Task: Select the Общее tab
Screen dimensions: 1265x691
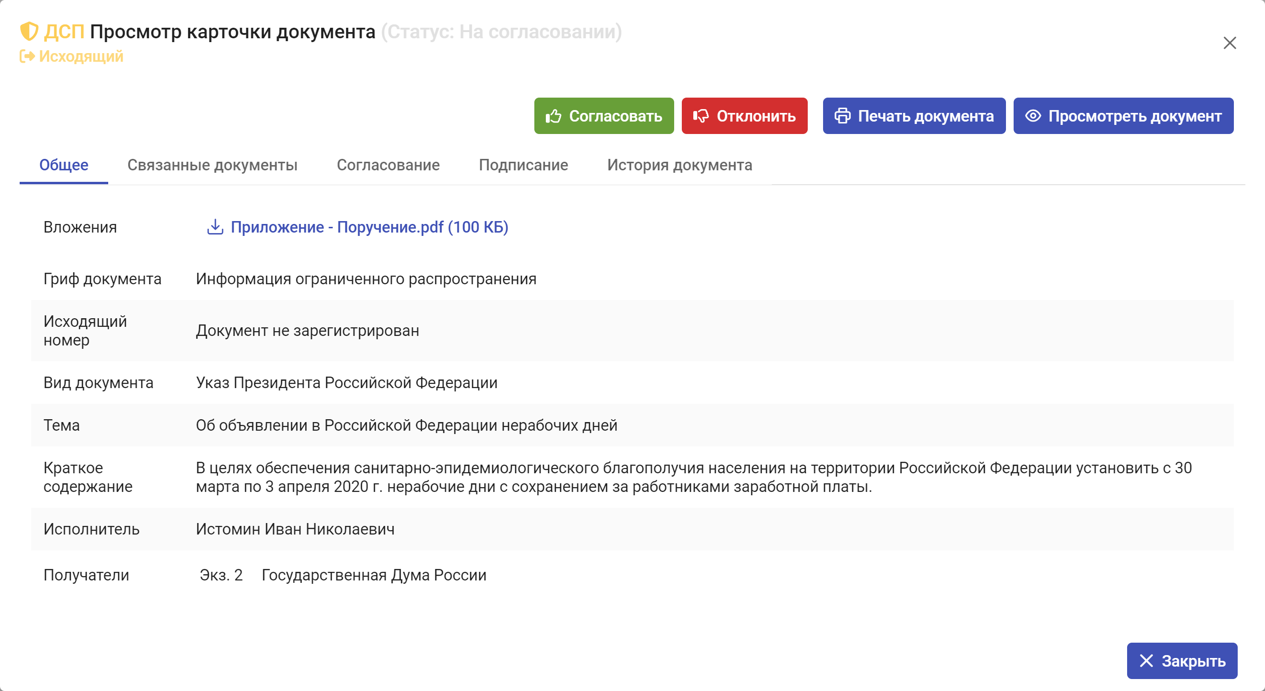Action: coord(64,165)
